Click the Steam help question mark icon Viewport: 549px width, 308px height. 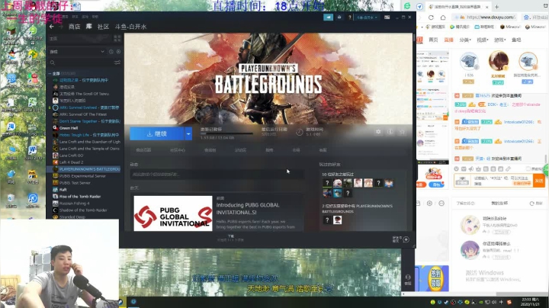[349, 17]
